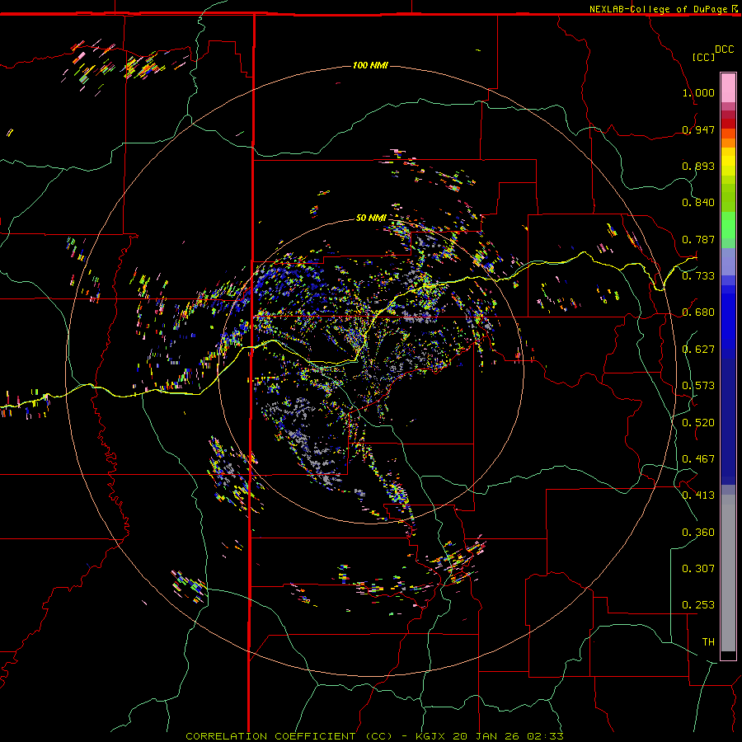Click the 0.840 scale value
The width and height of the screenshot is (742, 742).
(698, 203)
